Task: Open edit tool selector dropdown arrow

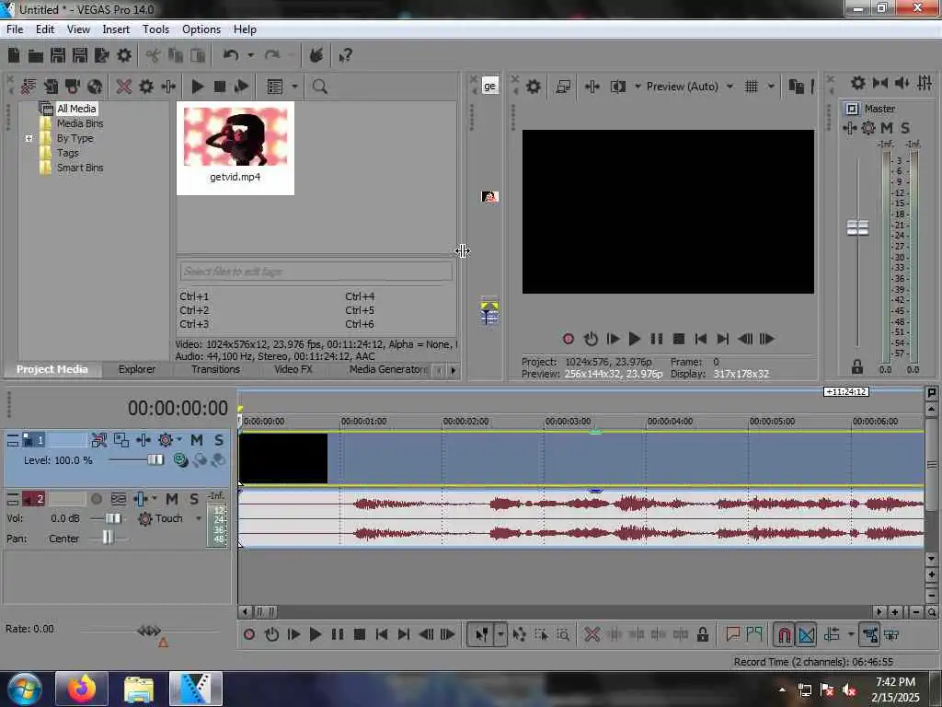Action: coord(500,635)
